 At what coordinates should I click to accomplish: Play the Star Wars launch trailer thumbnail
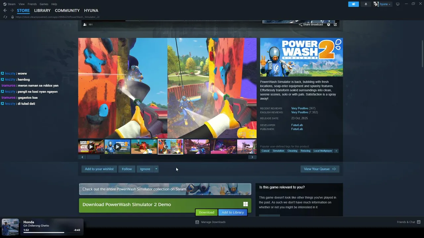coord(91,147)
